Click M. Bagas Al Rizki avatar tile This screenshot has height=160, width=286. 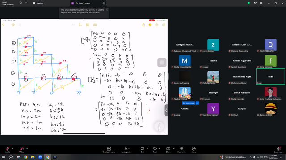click(270, 108)
